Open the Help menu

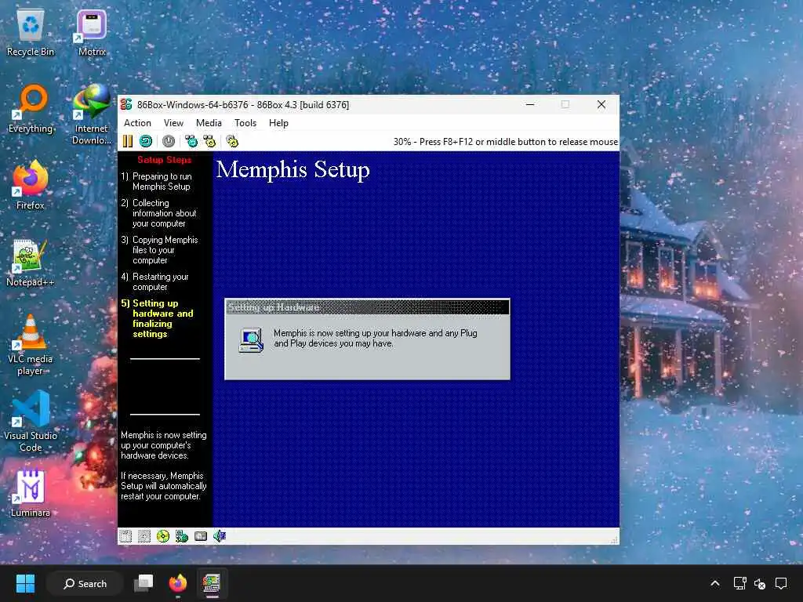pos(278,123)
